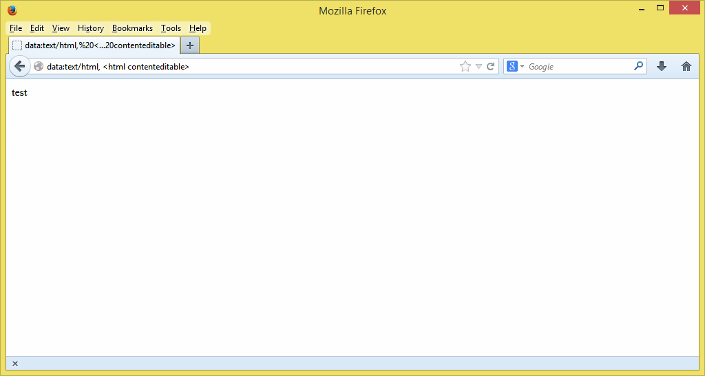Maximize the Firefox window
This screenshot has width=705, height=376.
(660, 8)
